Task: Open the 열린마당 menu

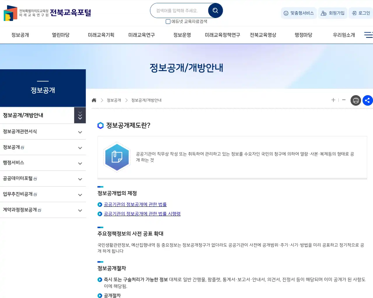Action: pos(60,35)
